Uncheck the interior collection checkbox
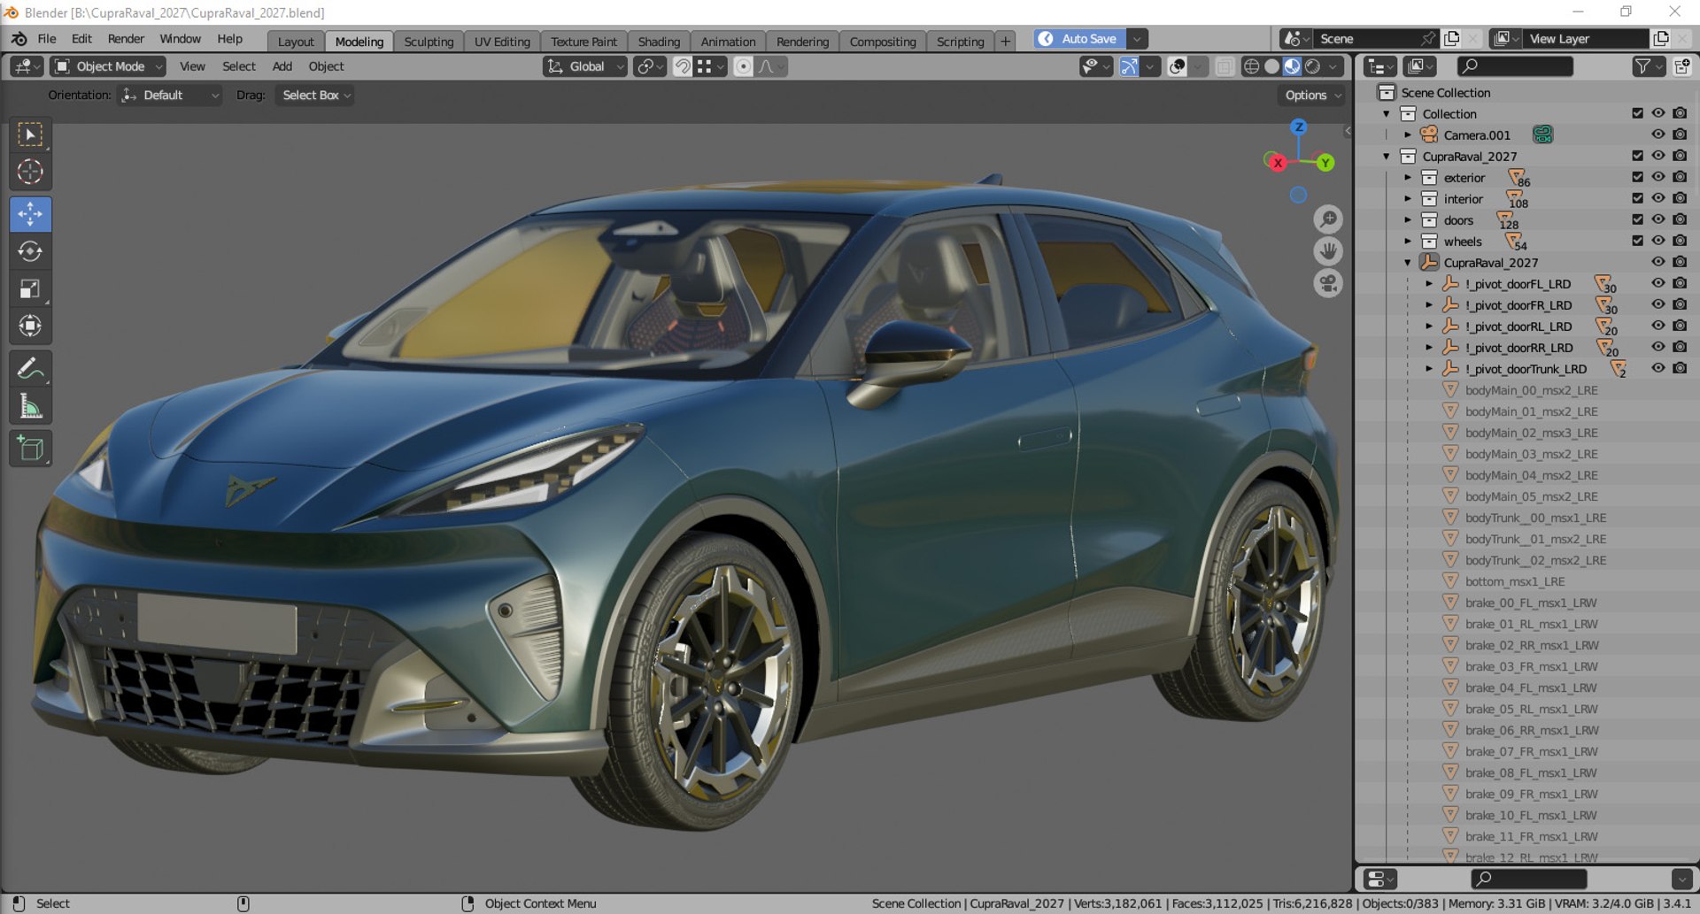This screenshot has width=1700, height=914. coord(1637,198)
